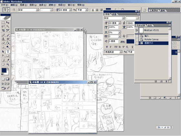Select the Notes tool
This screenshot has width=181, height=136.
point(3,60)
